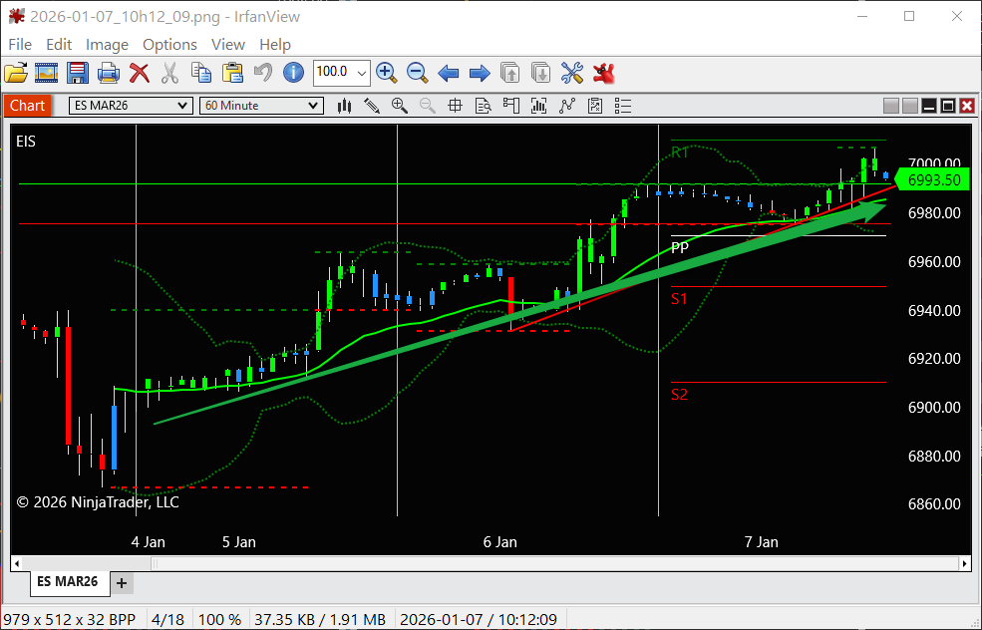Open the Edit menu

point(59,45)
